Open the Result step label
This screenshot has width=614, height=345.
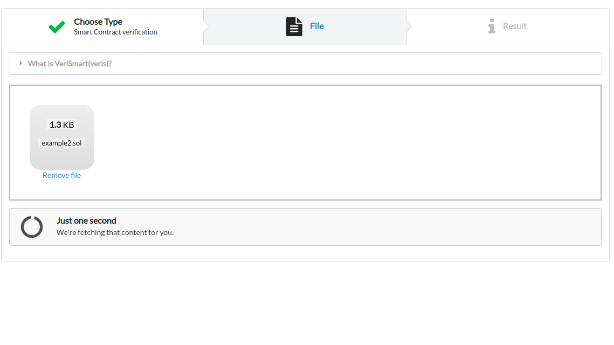514,26
